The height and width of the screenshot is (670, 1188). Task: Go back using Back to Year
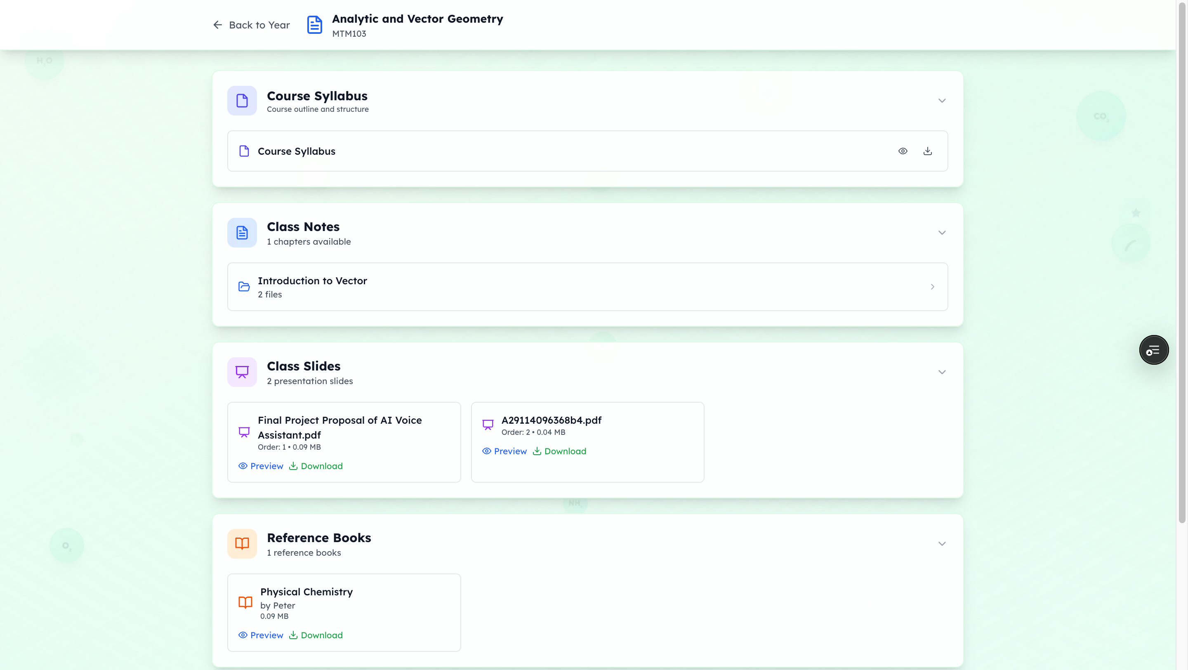click(x=251, y=25)
